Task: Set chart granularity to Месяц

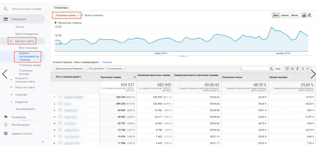Action: [x=294, y=15]
